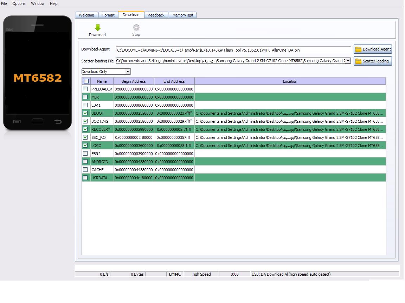The width and height of the screenshot is (405, 303).
Task: Switch to the Welcome tab
Action: click(86, 15)
